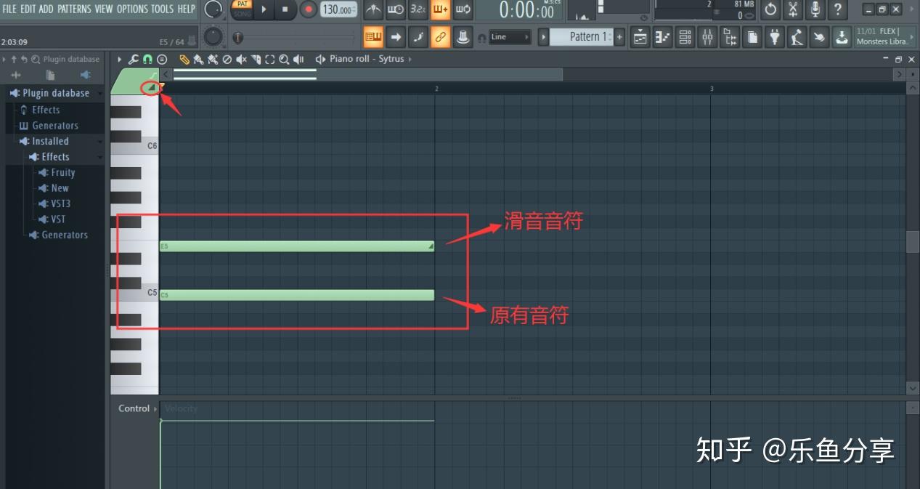920x489 pixels.
Task: Open the PATTERNS menu
Action: coord(75,9)
